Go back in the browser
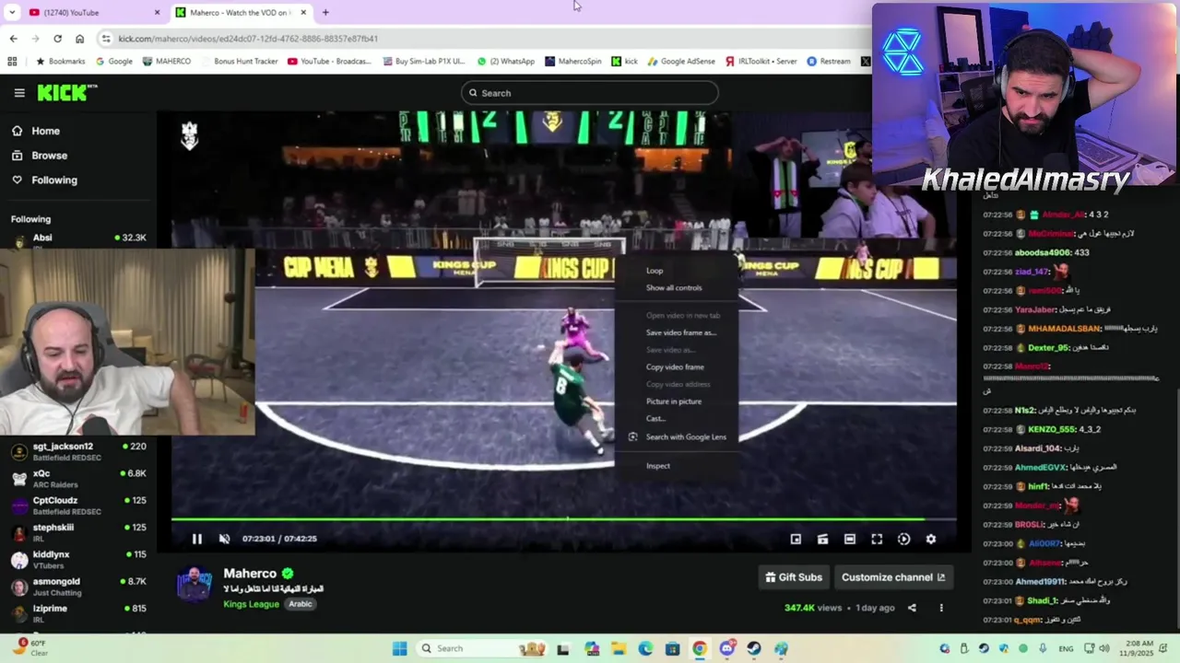 (13, 39)
